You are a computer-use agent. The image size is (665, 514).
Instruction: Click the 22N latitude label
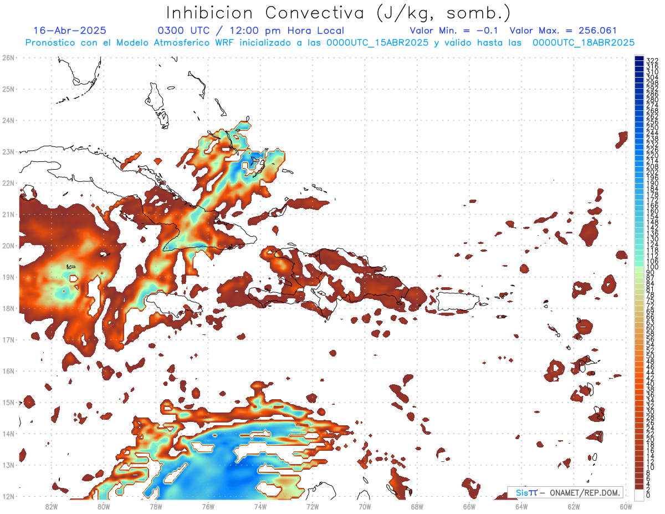8,183
